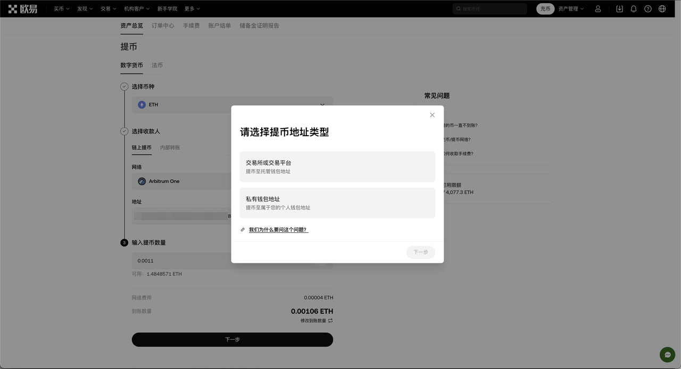Screen dimensions: 681x369
Task: Open the ETH currency selector
Action: pyautogui.click(x=232, y=105)
